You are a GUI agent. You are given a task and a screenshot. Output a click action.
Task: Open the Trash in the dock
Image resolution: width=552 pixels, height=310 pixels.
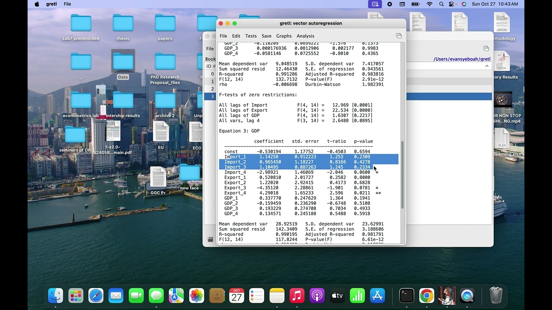496,296
